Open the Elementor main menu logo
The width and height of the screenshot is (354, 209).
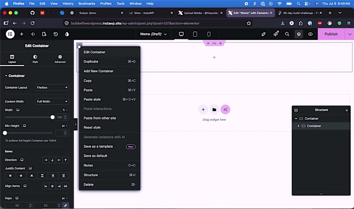pos(10,34)
